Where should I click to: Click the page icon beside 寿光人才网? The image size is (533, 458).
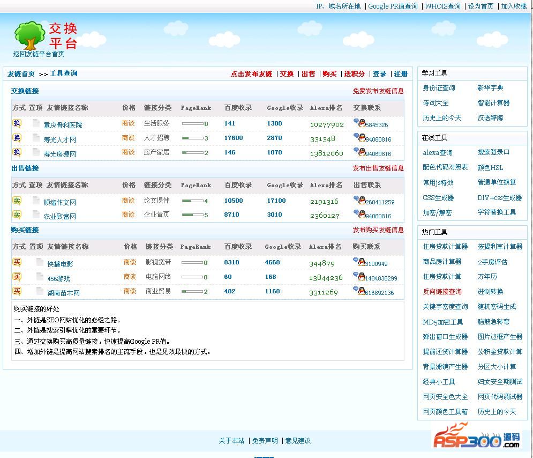[36, 137]
